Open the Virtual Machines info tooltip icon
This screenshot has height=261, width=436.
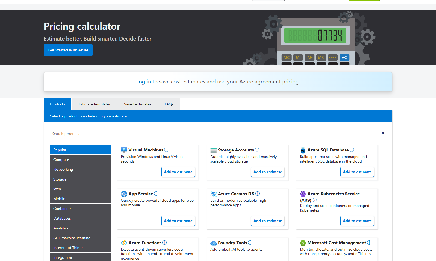click(166, 150)
